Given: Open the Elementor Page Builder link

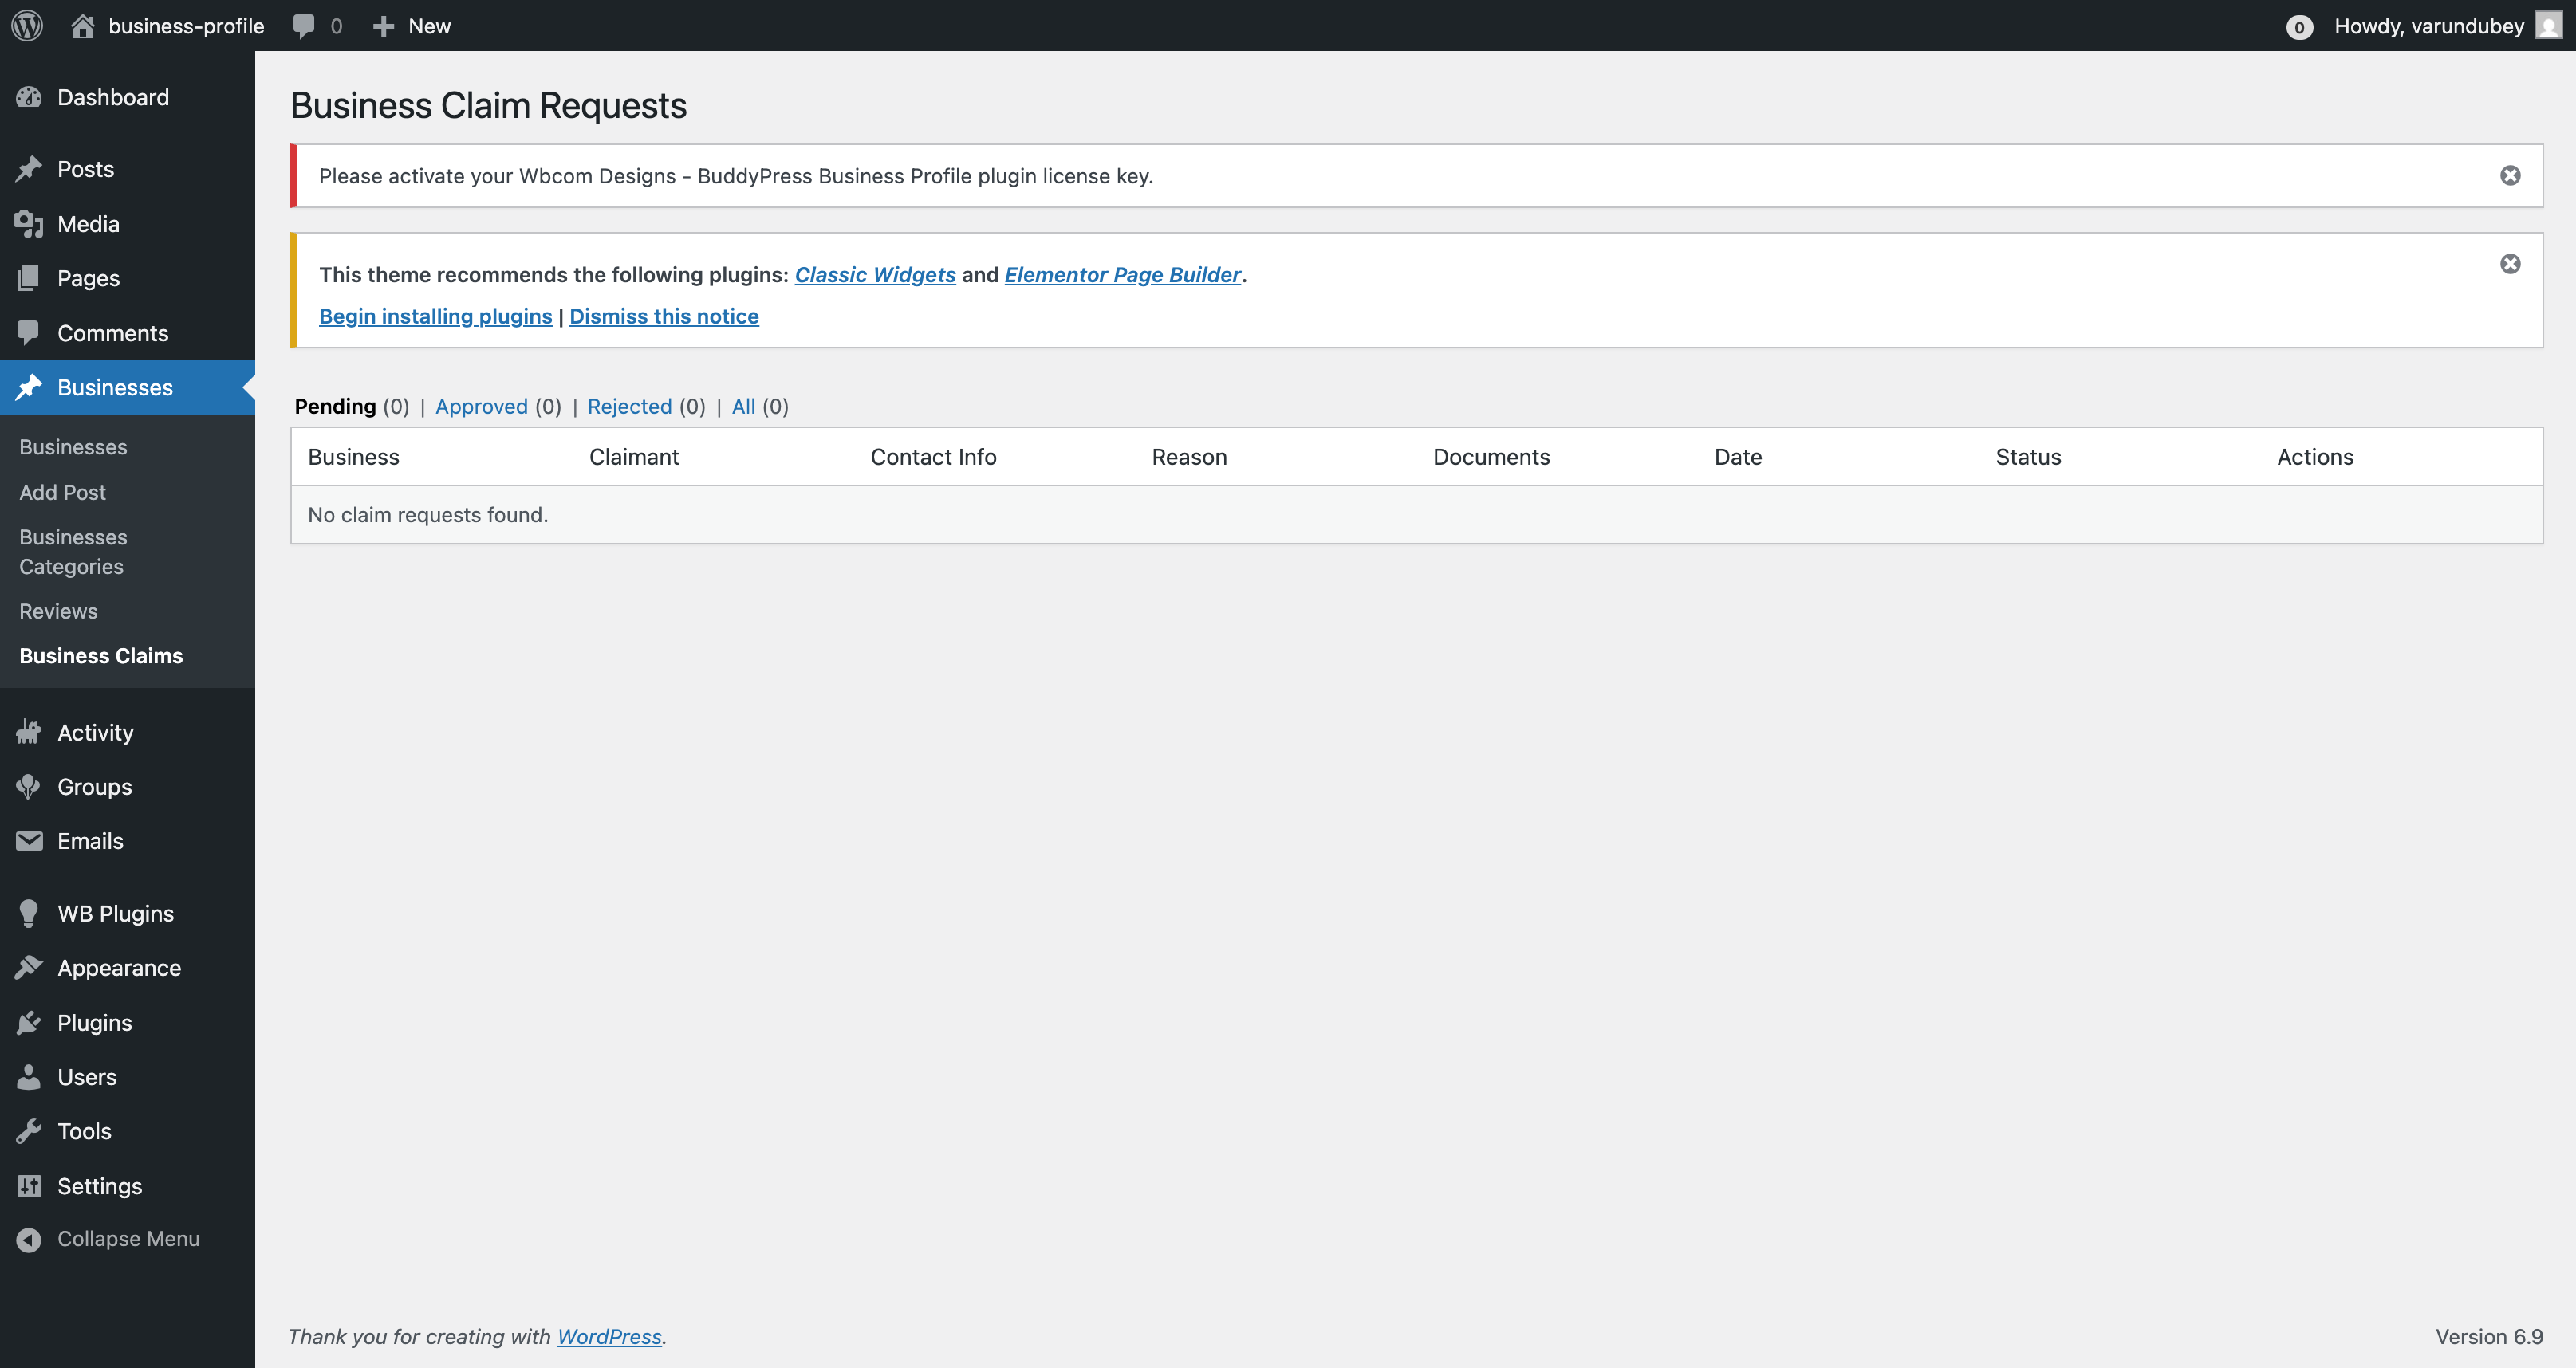Looking at the screenshot, I should (x=1122, y=275).
